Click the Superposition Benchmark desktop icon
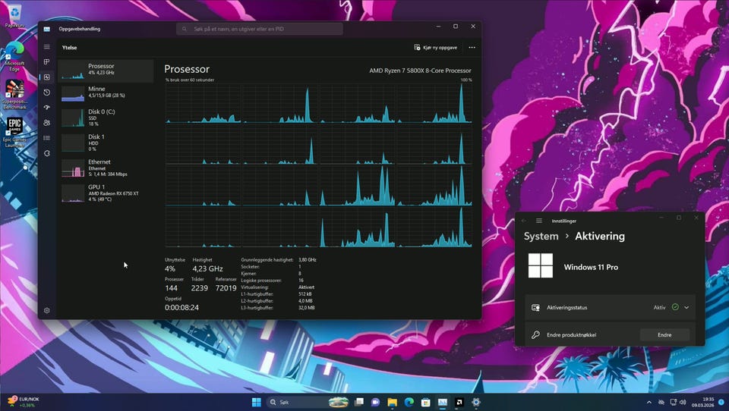 click(x=14, y=95)
